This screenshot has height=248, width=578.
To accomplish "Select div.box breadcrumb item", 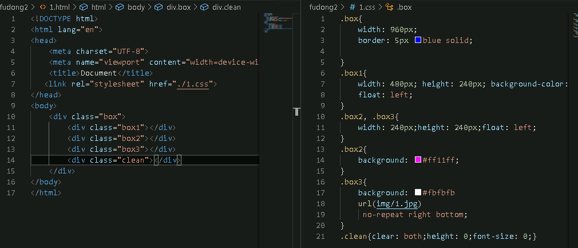I will 178,7.
